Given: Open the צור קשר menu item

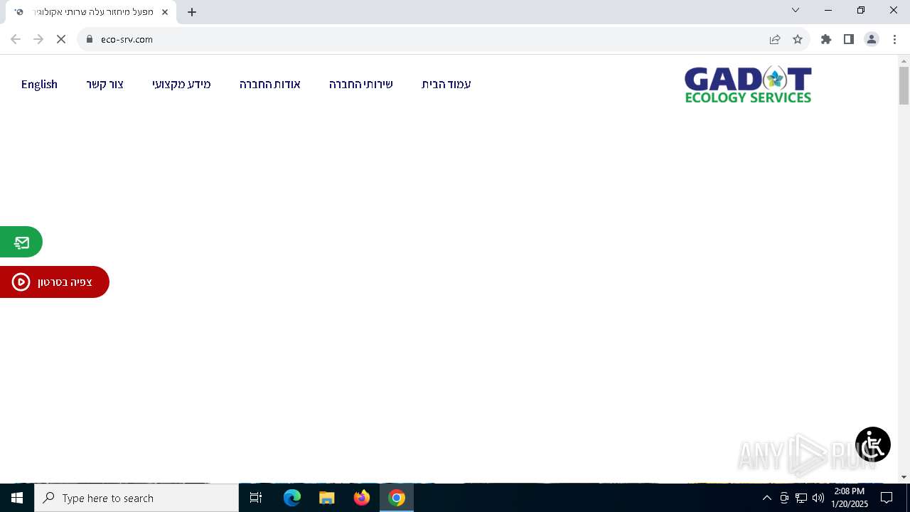Looking at the screenshot, I should pos(105,84).
